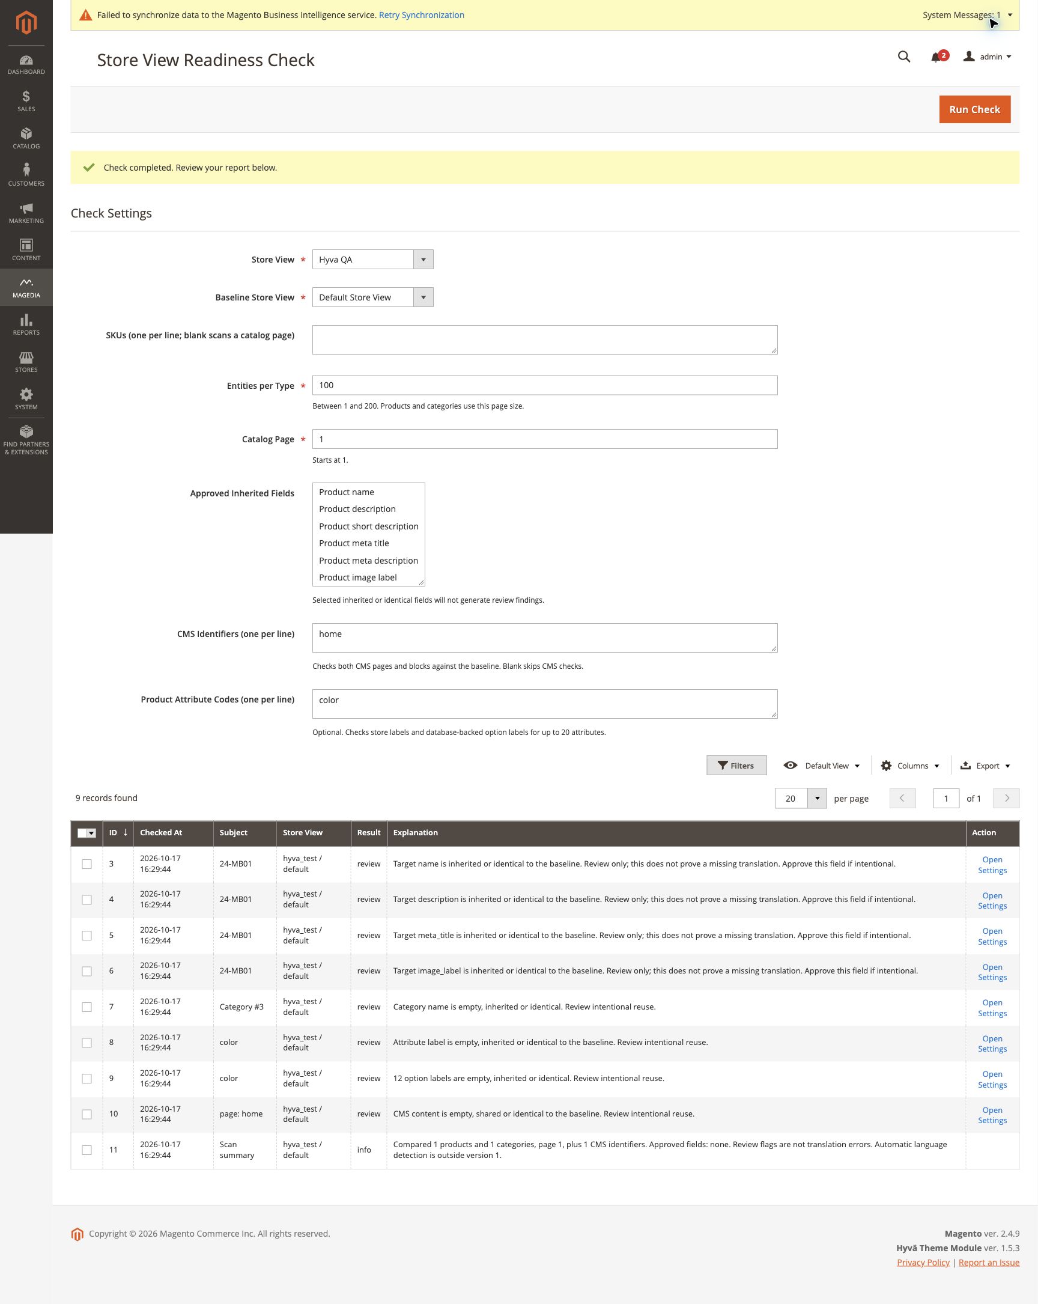Screen dimensions: 1038x1304
Task: Sort the grid by the ID column header
Action: point(118,833)
